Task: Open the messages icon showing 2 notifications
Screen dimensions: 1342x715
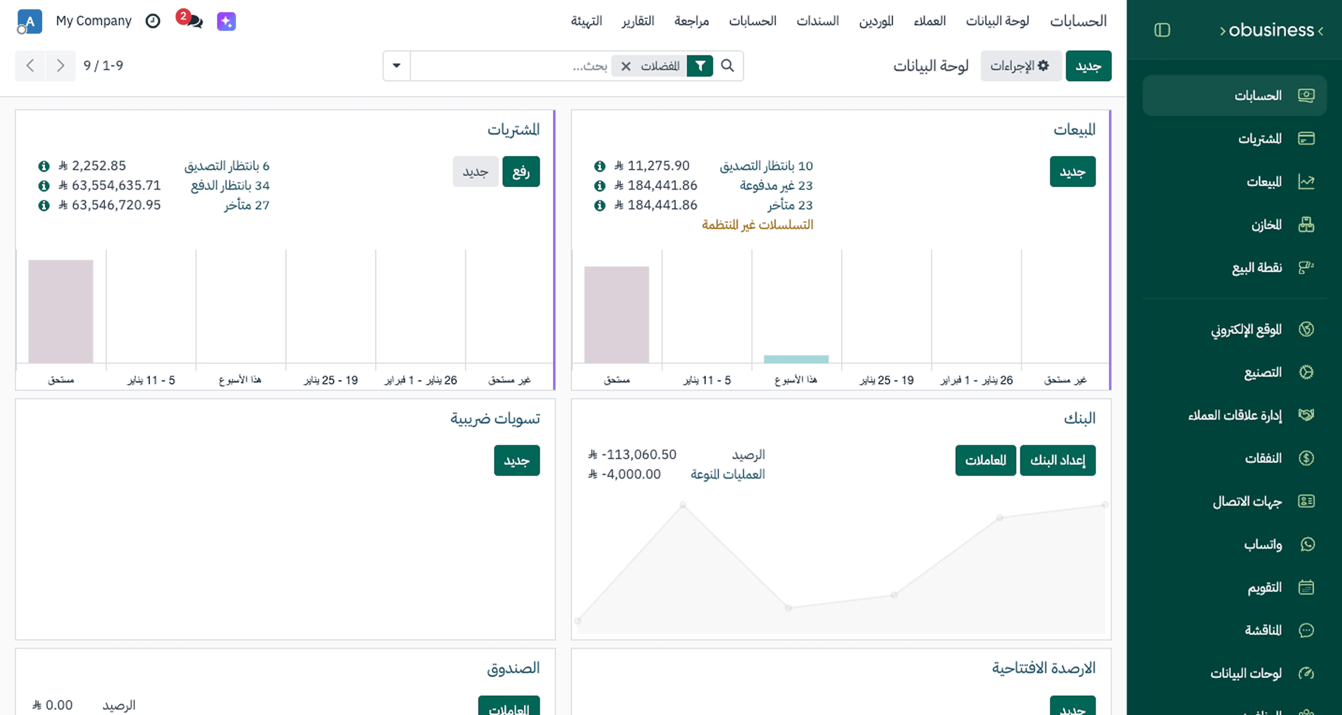Action: tap(194, 22)
